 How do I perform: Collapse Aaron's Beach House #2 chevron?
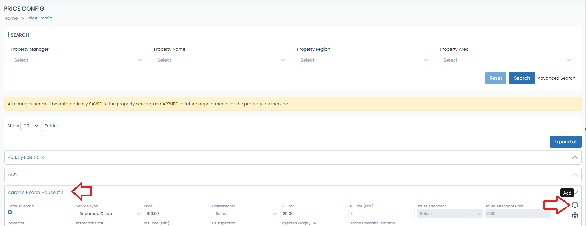pyautogui.click(x=577, y=193)
